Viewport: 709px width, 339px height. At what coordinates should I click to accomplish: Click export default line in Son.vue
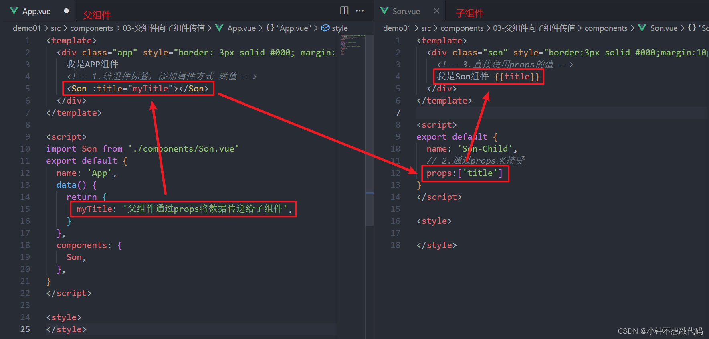[x=457, y=136]
